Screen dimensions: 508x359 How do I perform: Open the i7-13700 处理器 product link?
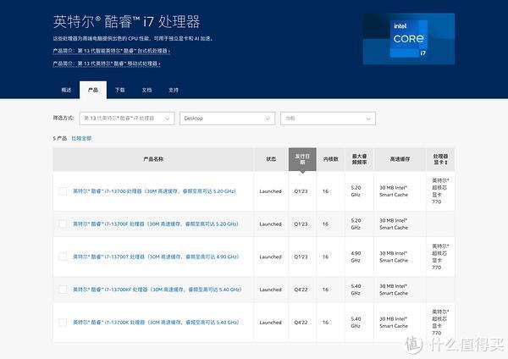(155, 191)
